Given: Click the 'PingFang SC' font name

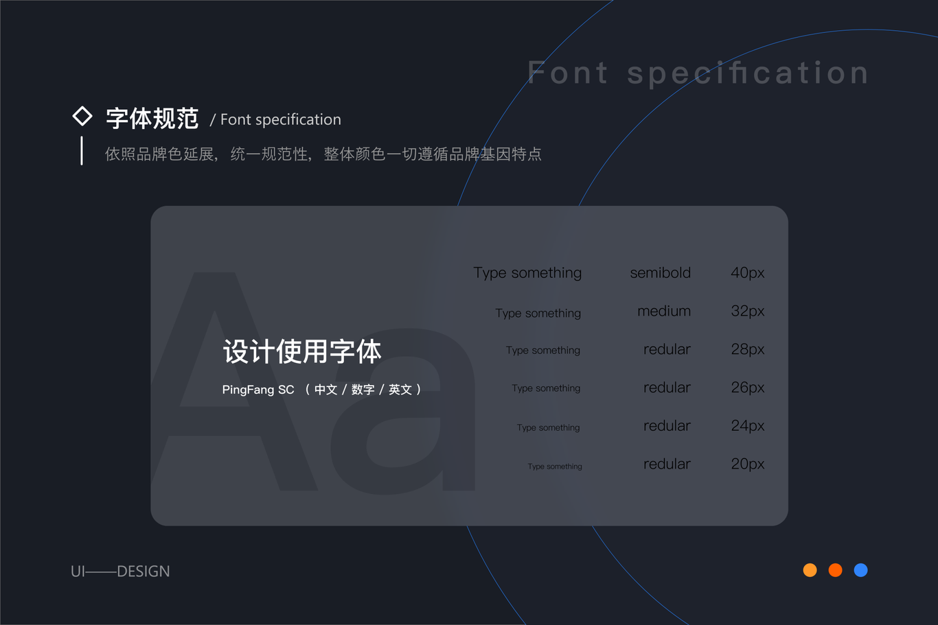Looking at the screenshot, I should coord(258,390).
